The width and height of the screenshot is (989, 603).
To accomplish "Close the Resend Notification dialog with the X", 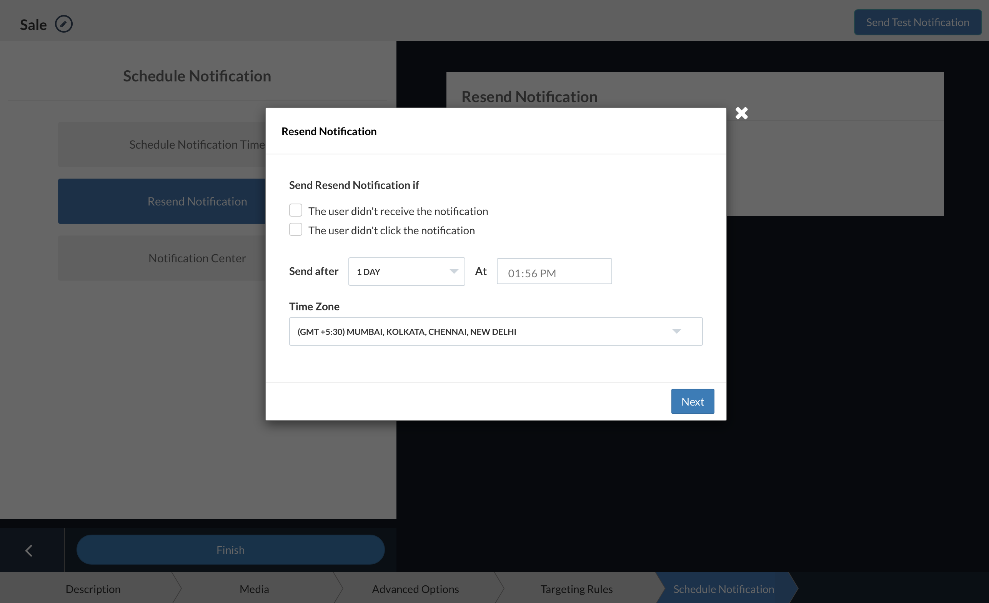I will pyautogui.click(x=741, y=113).
